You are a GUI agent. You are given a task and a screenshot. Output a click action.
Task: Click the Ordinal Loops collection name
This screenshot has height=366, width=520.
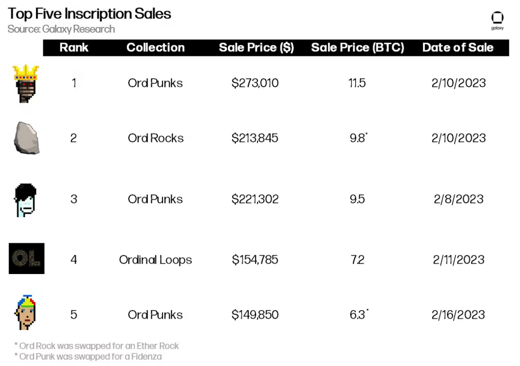(x=155, y=260)
